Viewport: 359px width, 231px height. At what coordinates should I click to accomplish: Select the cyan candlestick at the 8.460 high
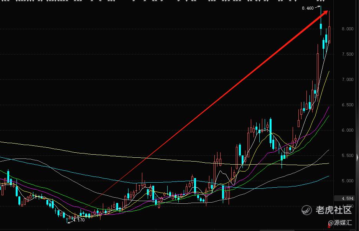click(321, 20)
